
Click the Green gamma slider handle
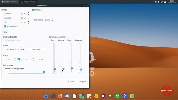pyautogui.click(x=63, y=69)
